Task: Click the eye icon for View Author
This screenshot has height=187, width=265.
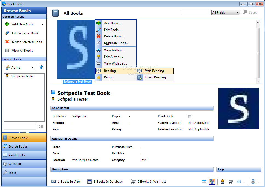Action: 99,50
